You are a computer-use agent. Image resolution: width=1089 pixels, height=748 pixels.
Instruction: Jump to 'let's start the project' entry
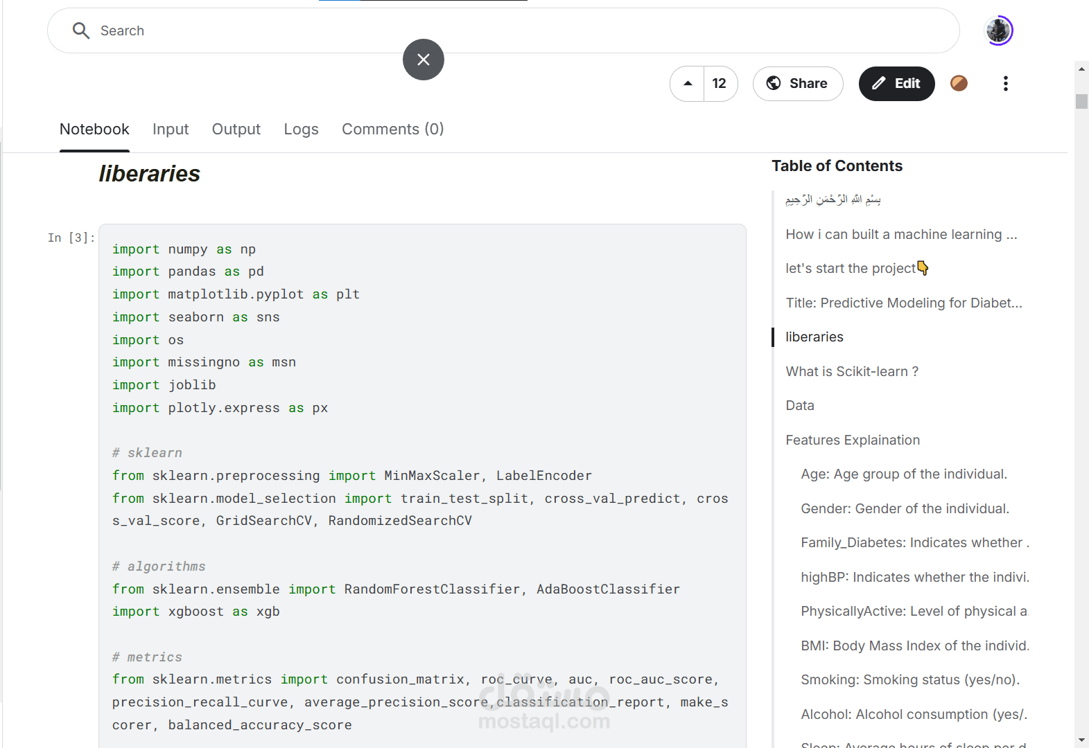coord(851,269)
